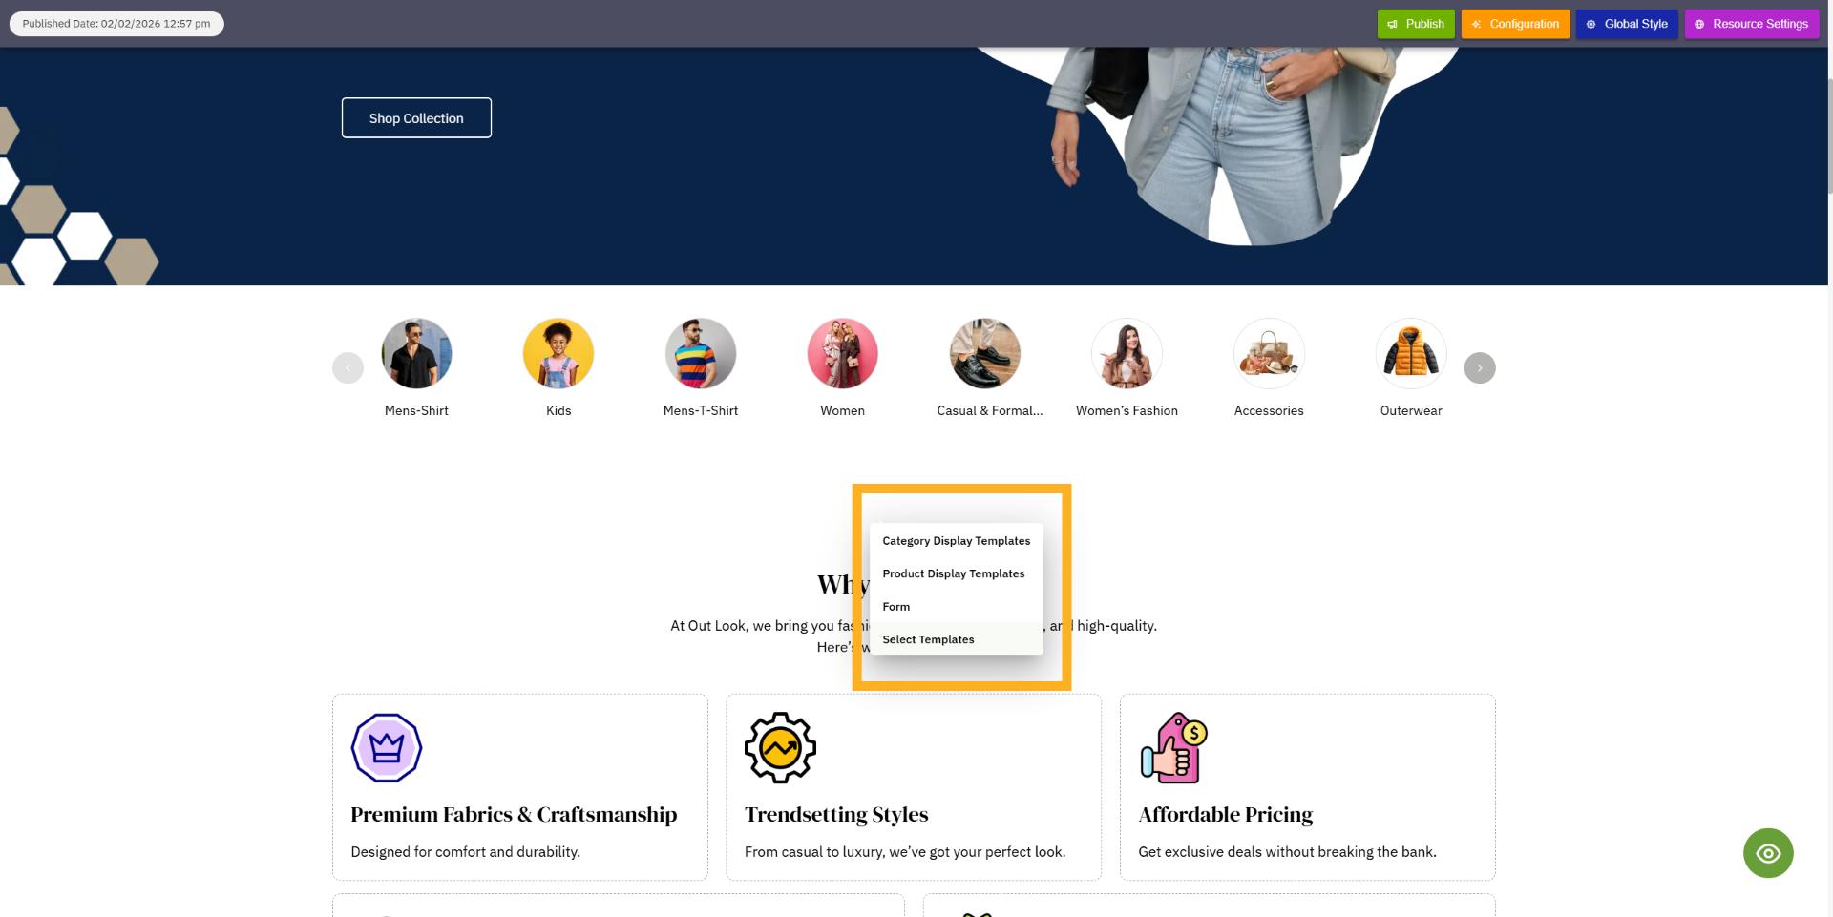Screen dimensions: 1833x917
Task: Click the Affordable Pricing hand-with-coin icon
Action: click(x=1172, y=748)
